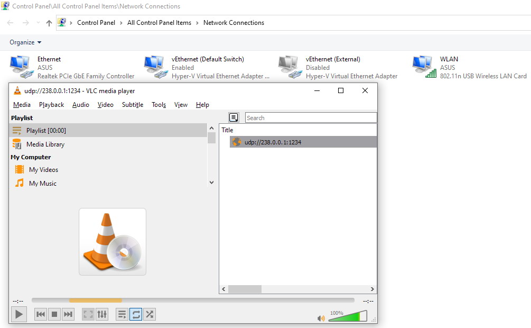
Task: Change playlist view mode icon
Action: click(x=234, y=117)
